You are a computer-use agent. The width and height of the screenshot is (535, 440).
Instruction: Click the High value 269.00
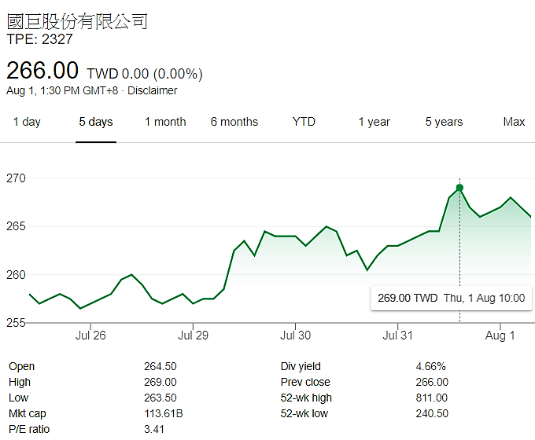point(160,382)
